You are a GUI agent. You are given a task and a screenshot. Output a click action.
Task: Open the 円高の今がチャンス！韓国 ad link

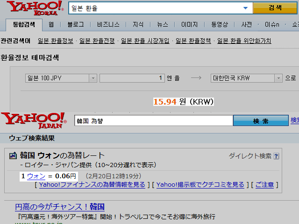tap(60, 207)
